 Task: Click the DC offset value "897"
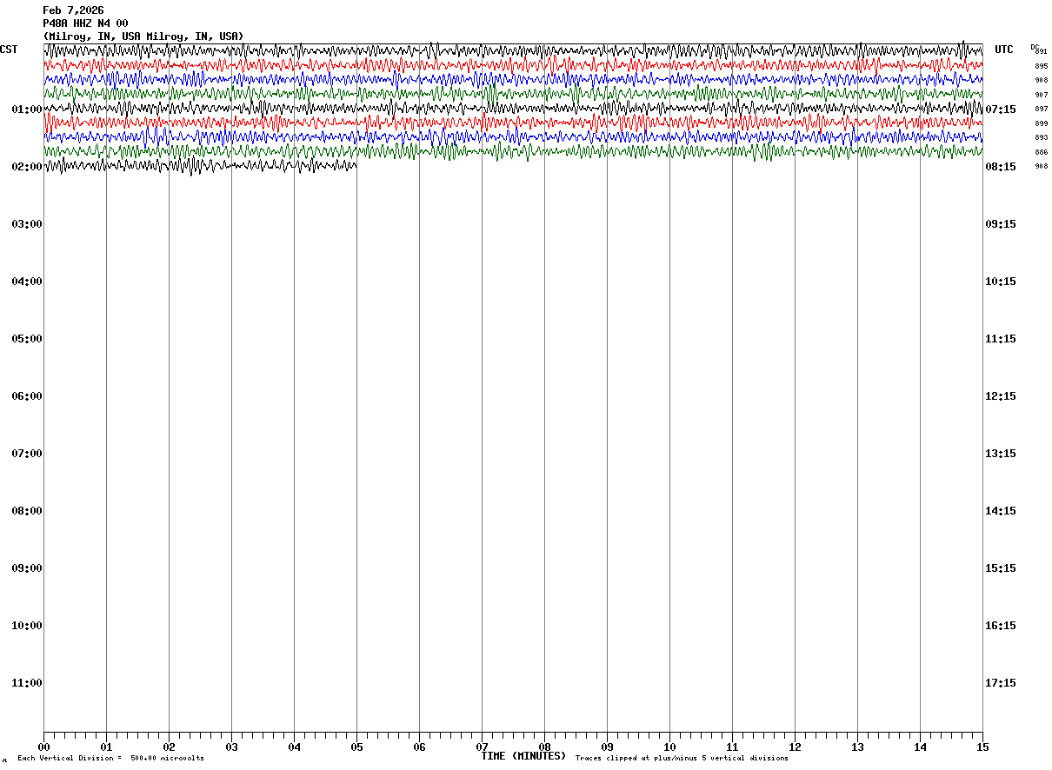pos(1042,110)
